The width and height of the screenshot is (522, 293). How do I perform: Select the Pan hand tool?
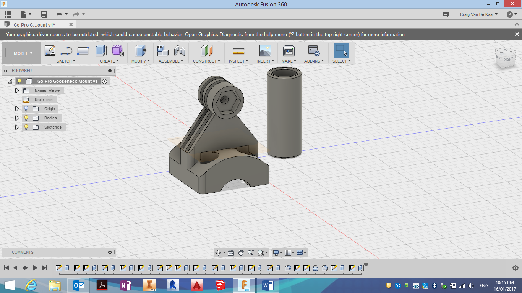(x=241, y=253)
